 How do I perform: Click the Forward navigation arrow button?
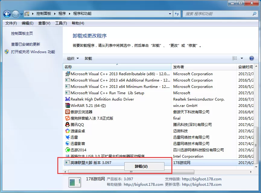click(15, 14)
